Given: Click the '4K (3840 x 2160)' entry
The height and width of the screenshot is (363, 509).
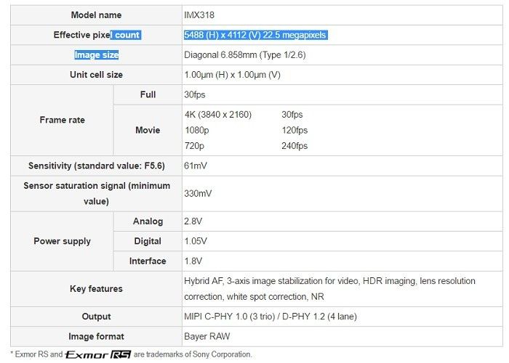Looking at the screenshot, I should (x=218, y=115).
